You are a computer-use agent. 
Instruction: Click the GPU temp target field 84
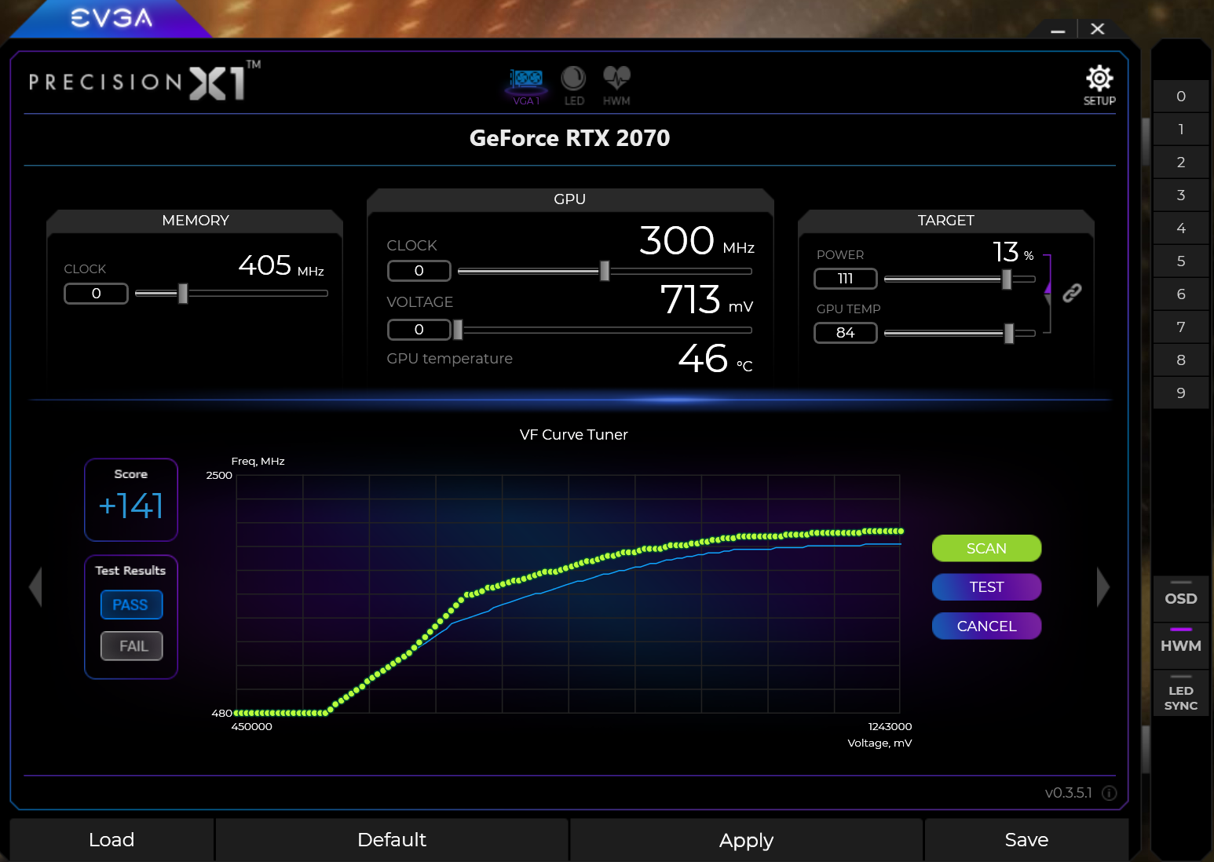tap(846, 333)
